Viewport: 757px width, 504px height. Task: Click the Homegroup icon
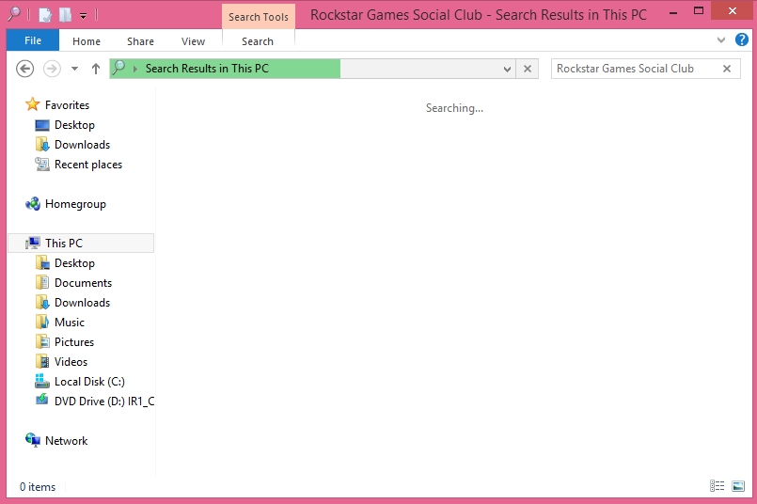click(33, 204)
